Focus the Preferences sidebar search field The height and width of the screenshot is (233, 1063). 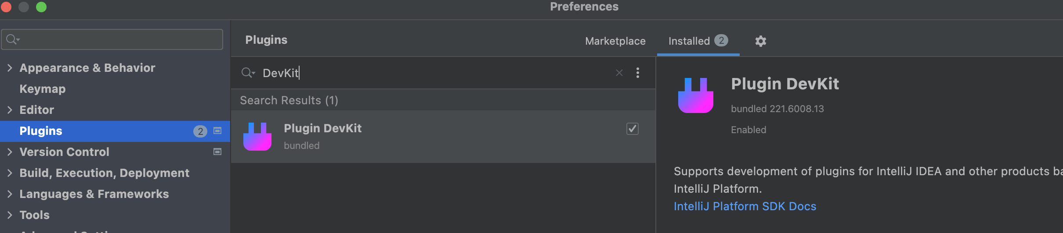click(119, 39)
